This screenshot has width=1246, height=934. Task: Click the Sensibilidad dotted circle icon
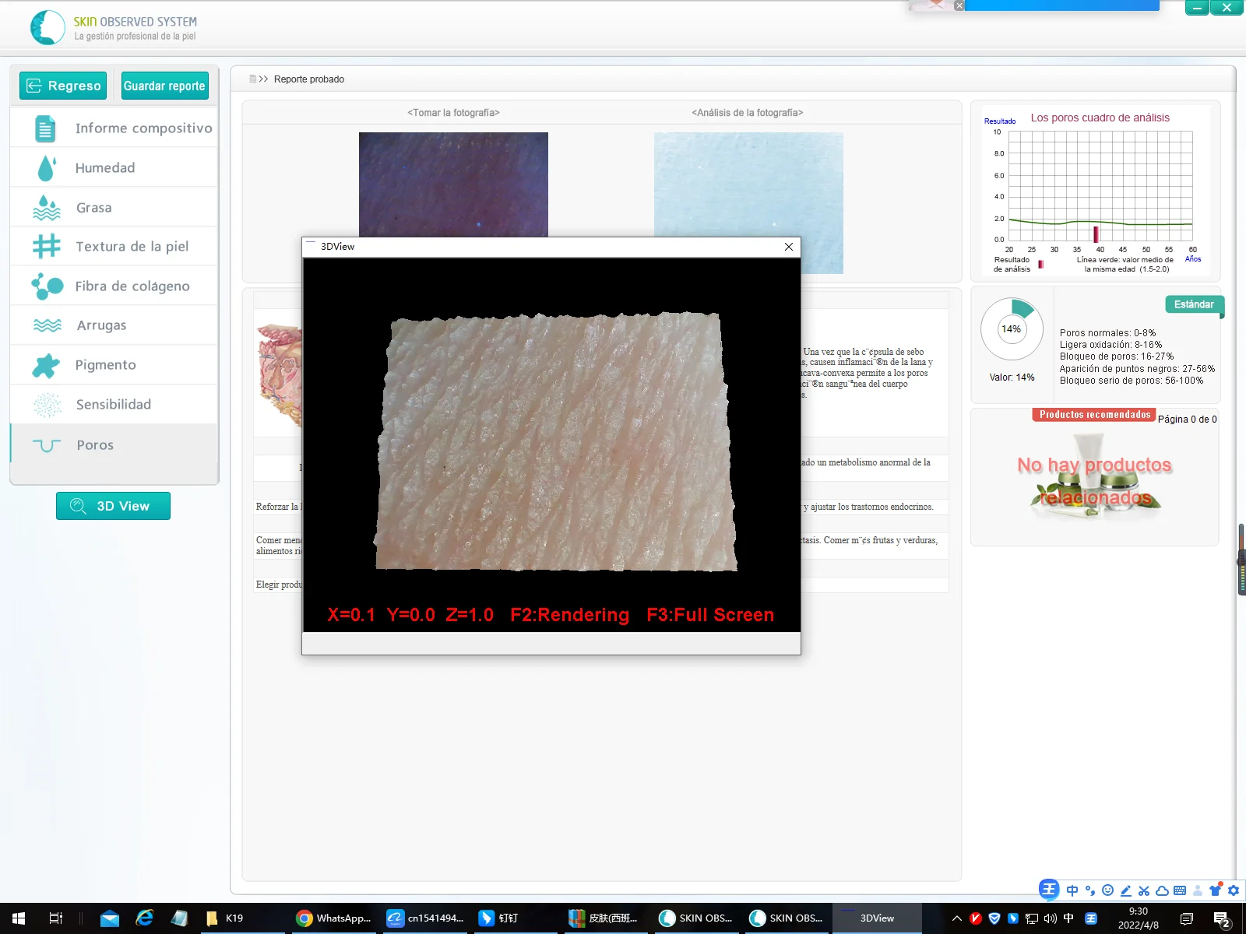[47, 405]
